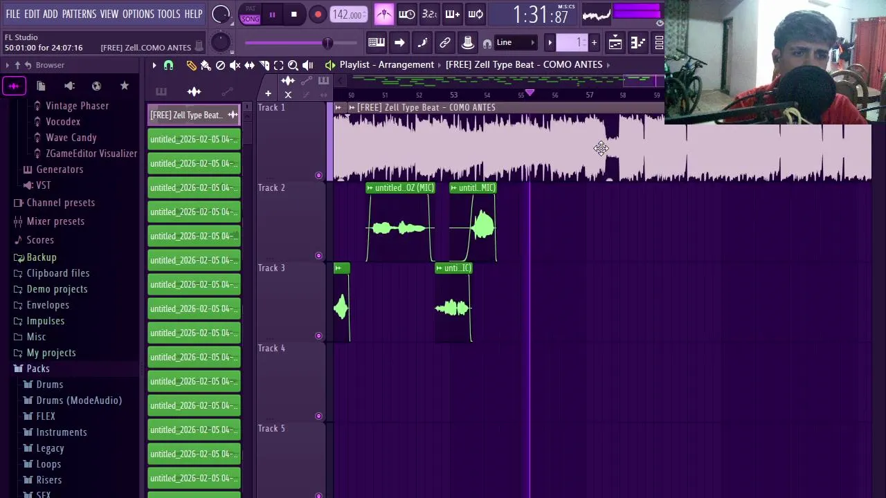Stop playback with the stop button

coord(294,15)
